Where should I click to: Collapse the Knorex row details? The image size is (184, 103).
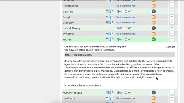[172, 39]
